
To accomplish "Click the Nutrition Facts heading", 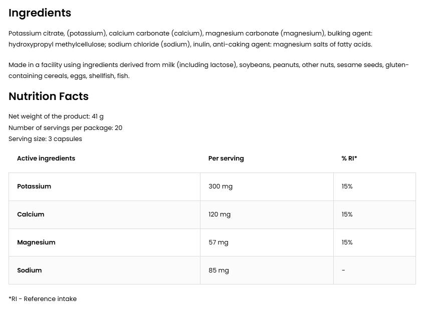I will click(x=49, y=96).
